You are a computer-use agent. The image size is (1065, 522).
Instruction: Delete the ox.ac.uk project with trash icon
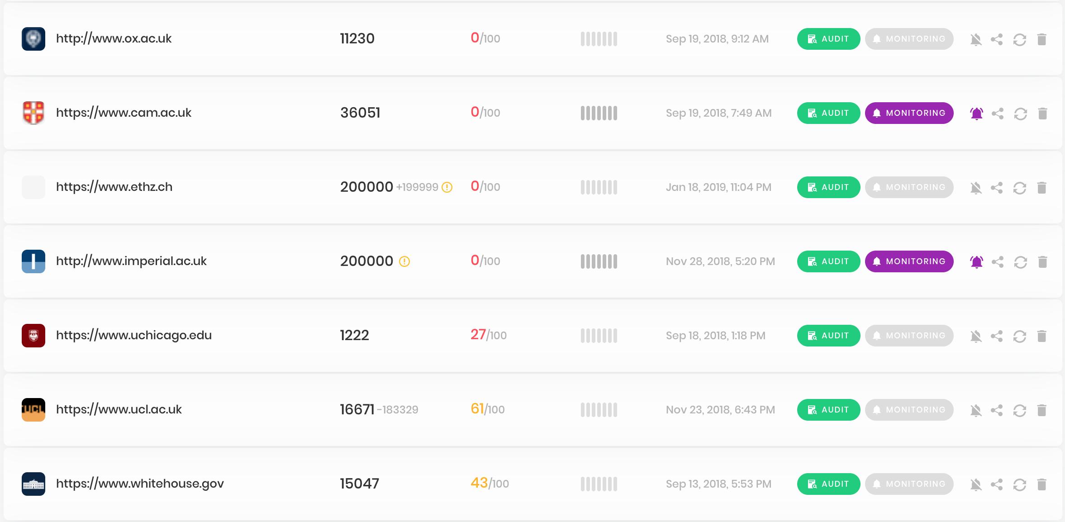pos(1042,39)
